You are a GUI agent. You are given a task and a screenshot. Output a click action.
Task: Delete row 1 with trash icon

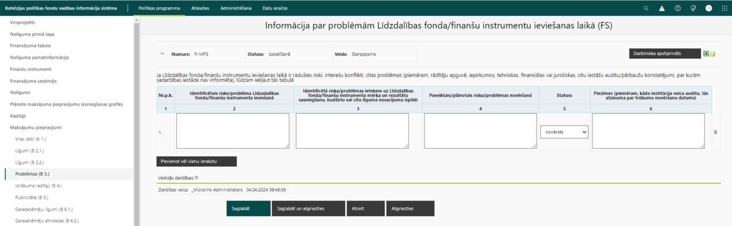tap(715, 132)
